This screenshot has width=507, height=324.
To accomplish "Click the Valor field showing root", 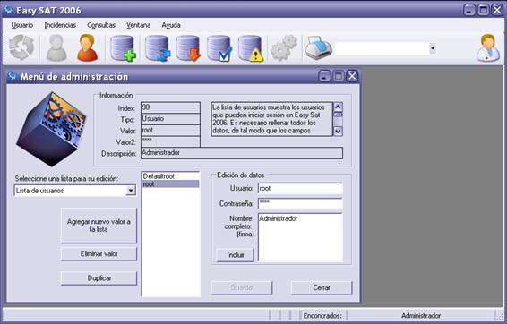I will pos(170,130).
